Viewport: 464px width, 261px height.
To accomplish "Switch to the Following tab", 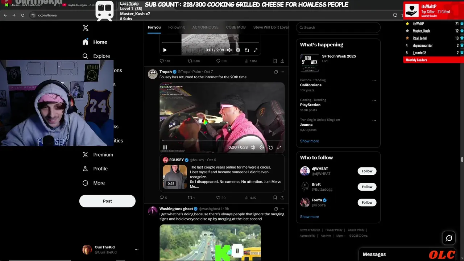I will (177, 28).
